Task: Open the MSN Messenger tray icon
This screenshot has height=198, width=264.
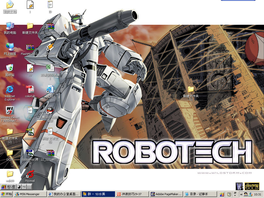Action: coord(250,194)
